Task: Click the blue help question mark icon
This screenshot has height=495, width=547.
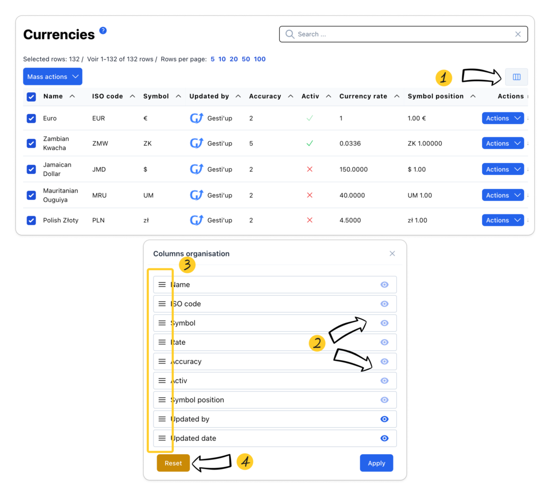Action: coord(103,31)
